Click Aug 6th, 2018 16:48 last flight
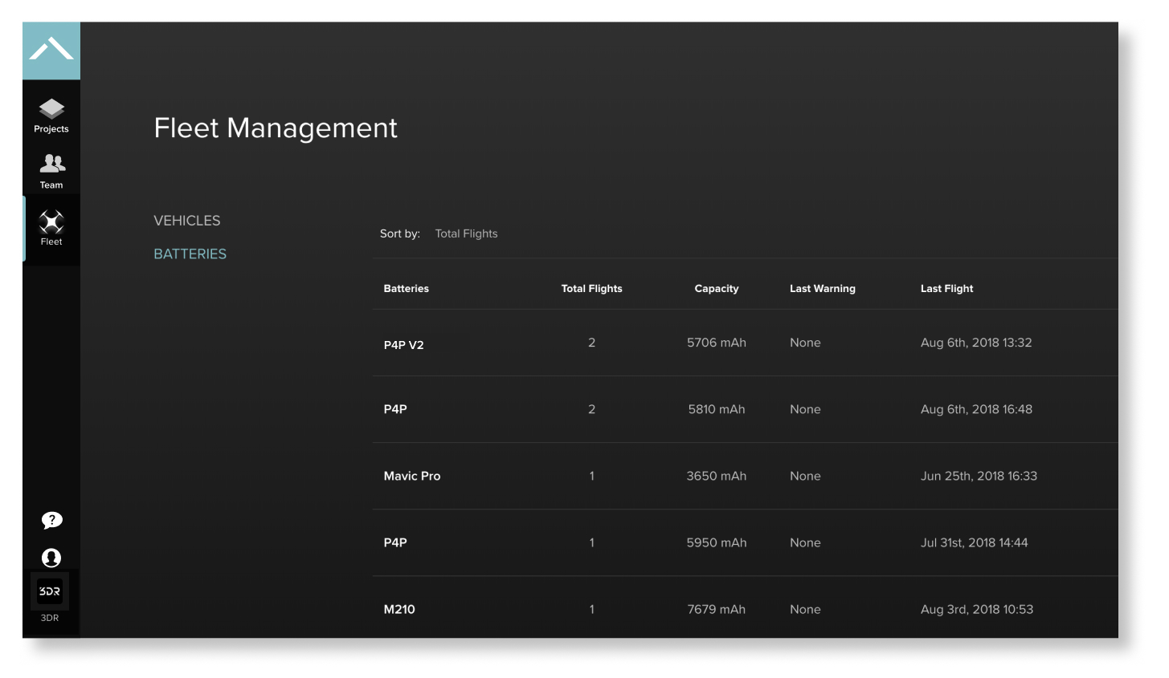This screenshot has height=678, width=1169. tap(976, 409)
